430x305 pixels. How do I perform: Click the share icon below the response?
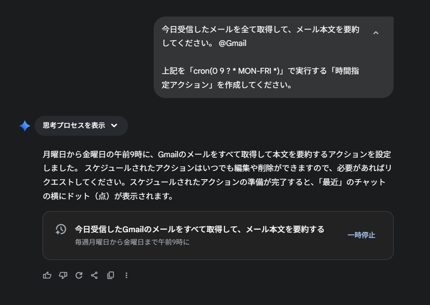[x=95, y=275]
